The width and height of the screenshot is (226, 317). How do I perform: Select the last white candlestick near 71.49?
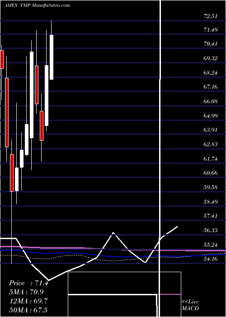click(x=52, y=57)
